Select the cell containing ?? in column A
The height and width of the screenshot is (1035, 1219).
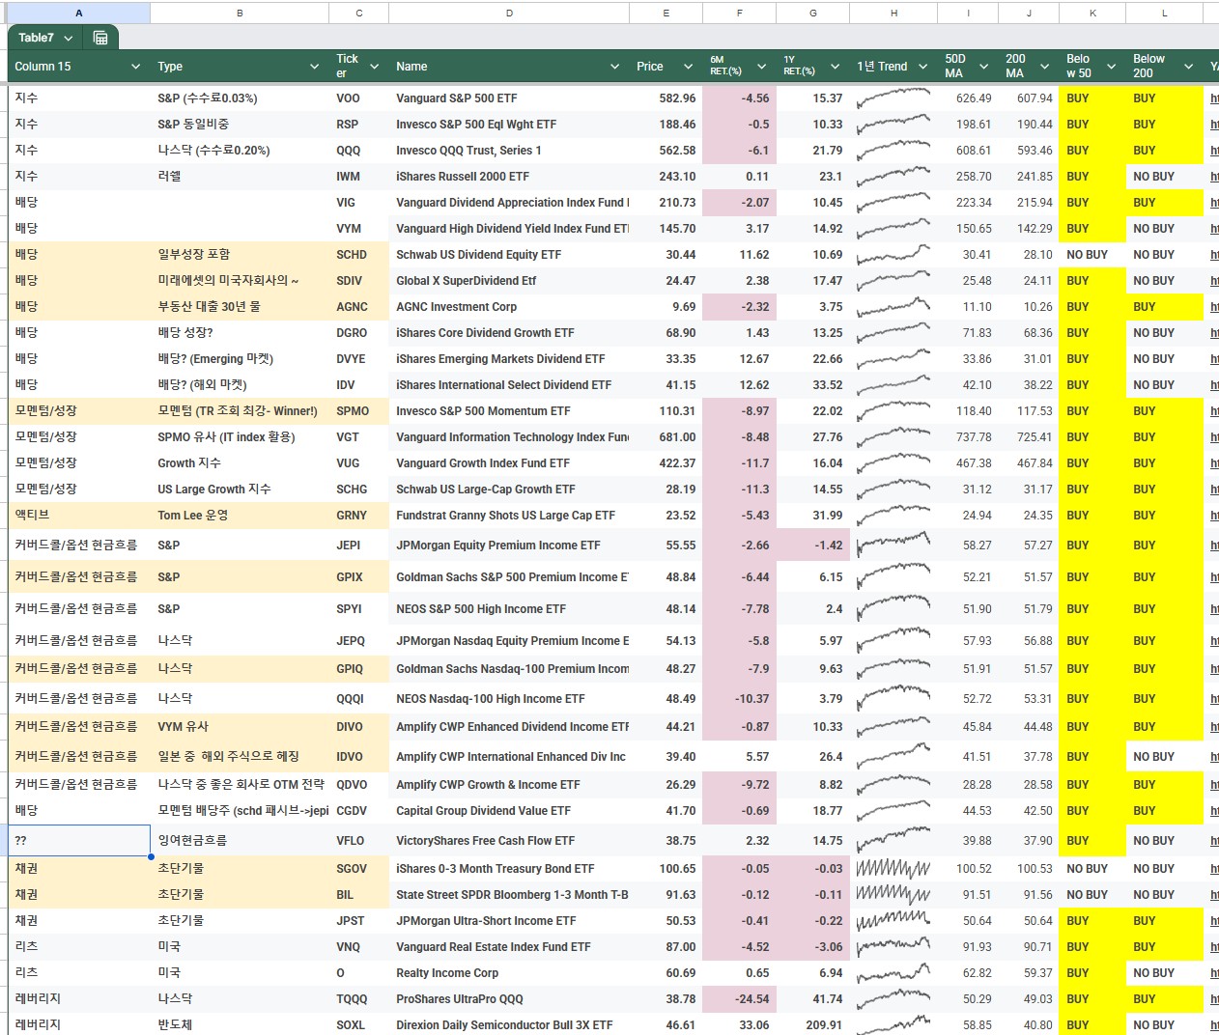pos(78,841)
